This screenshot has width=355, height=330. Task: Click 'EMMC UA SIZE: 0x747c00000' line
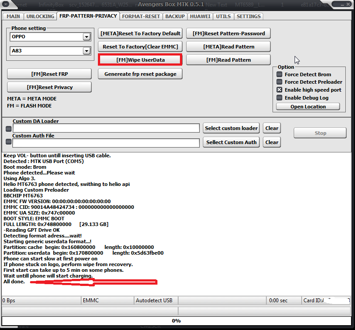click(39, 213)
